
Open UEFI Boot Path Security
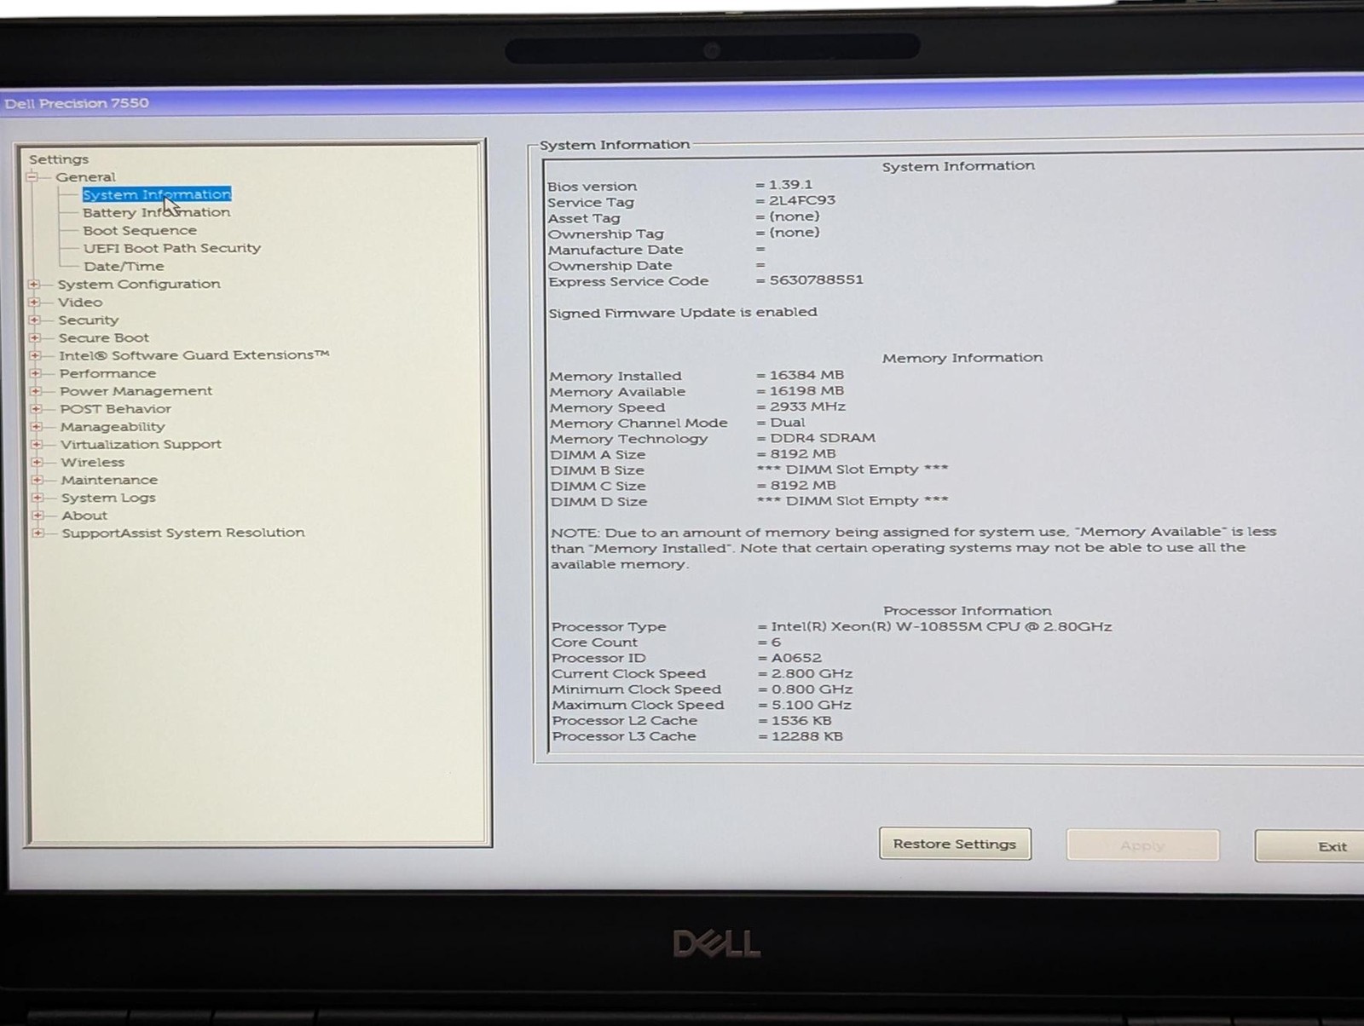(x=172, y=248)
